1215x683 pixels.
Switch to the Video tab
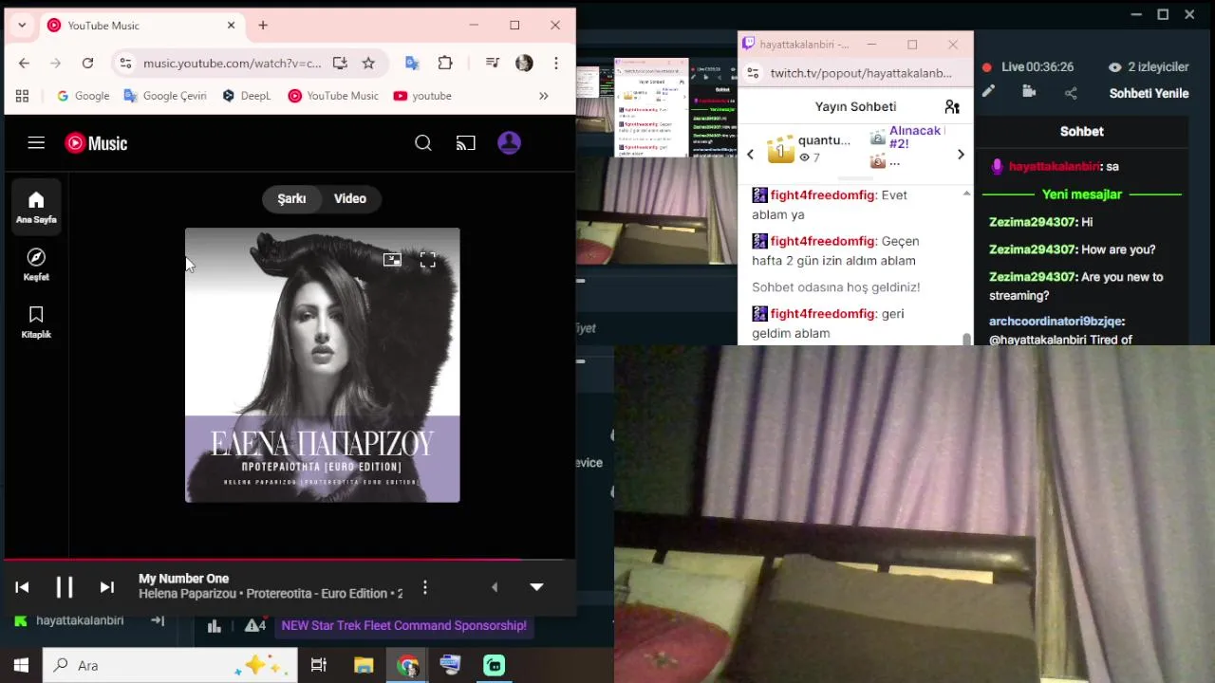coord(350,198)
